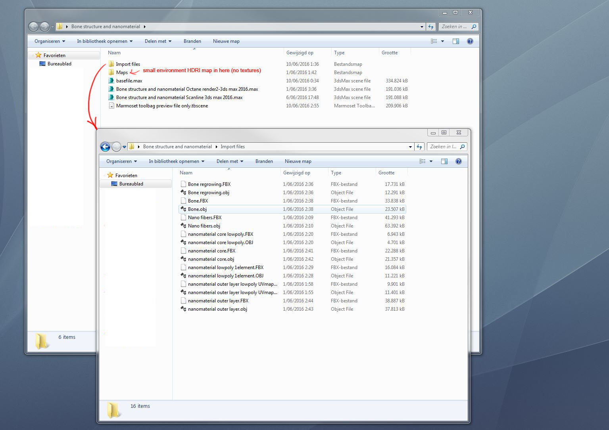Click 'Import files' breadcrumb segment
Image resolution: width=609 pixels, height=430 pixels.
pyautogui.click(x=232, y=147)
